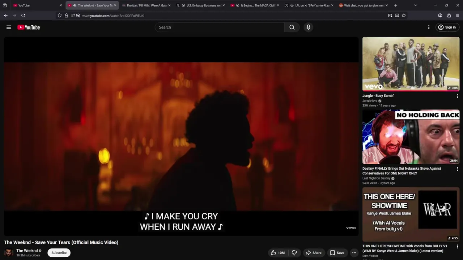
Task: Open Firefox account profile icon
Action: 440,16
